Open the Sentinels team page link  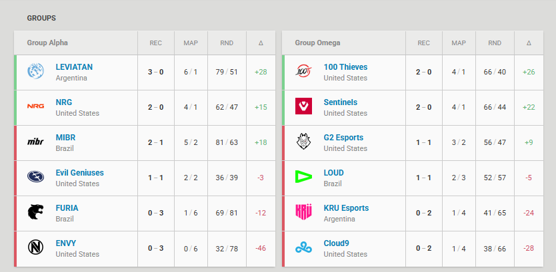341,102
